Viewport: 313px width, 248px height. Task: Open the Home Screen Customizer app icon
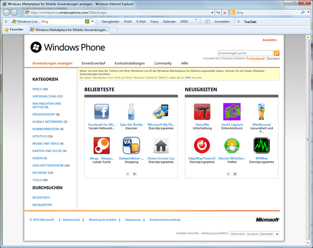tap(161, 145)
